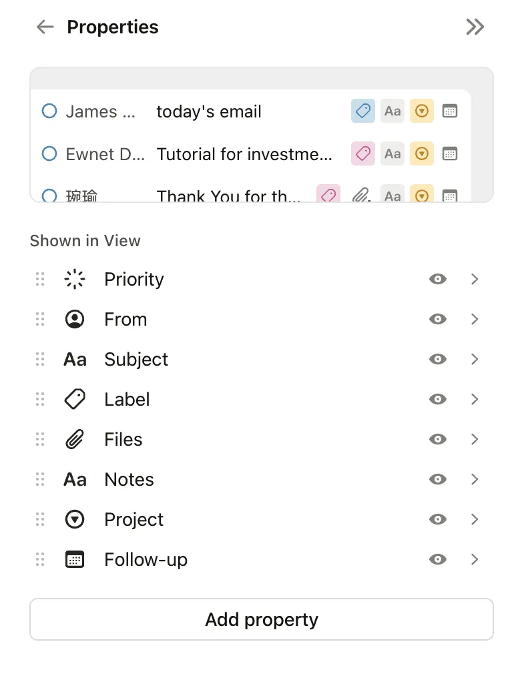
Task: Click the Follow-up calendar icon
Action: [x=75, y=559]
